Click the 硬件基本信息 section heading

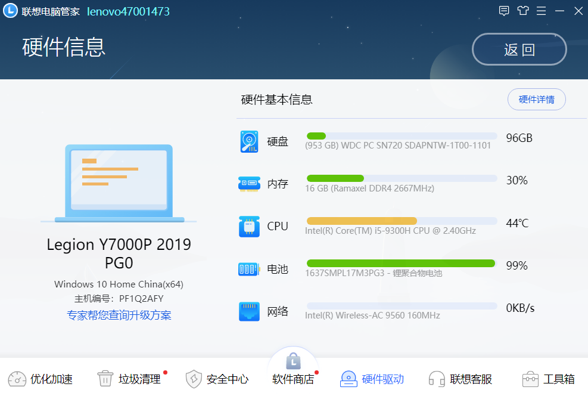pos(277,100)
